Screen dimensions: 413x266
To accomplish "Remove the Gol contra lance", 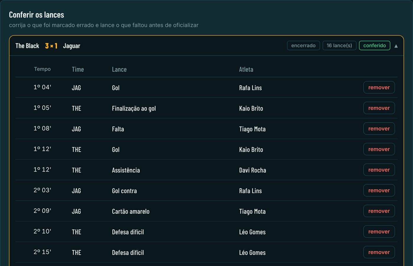I will click(379, 190).
